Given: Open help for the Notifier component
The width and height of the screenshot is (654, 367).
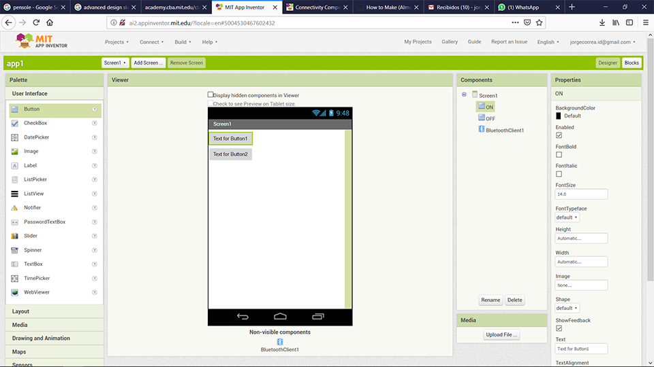Looking at the screenshot, I should tap(95, 208).
